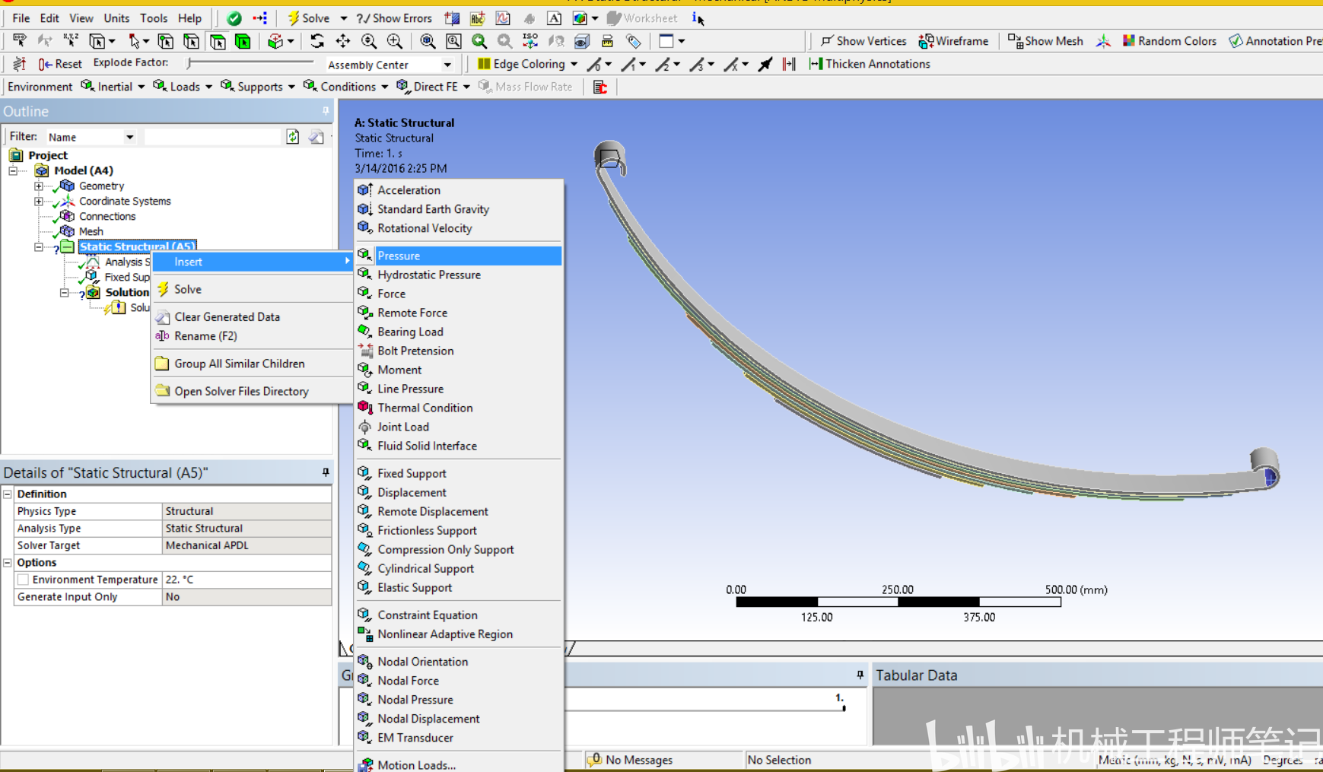Toggle Thicken Annotations

tap(870, 64)
